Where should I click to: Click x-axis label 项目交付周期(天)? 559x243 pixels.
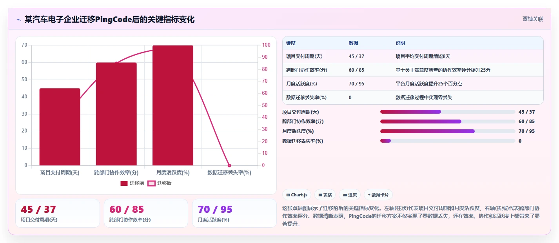(x=60, y=172)
